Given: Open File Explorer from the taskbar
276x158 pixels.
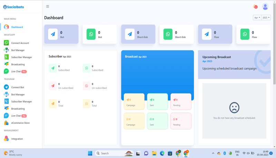Looking at the screenshot, I should coord(154,153).
